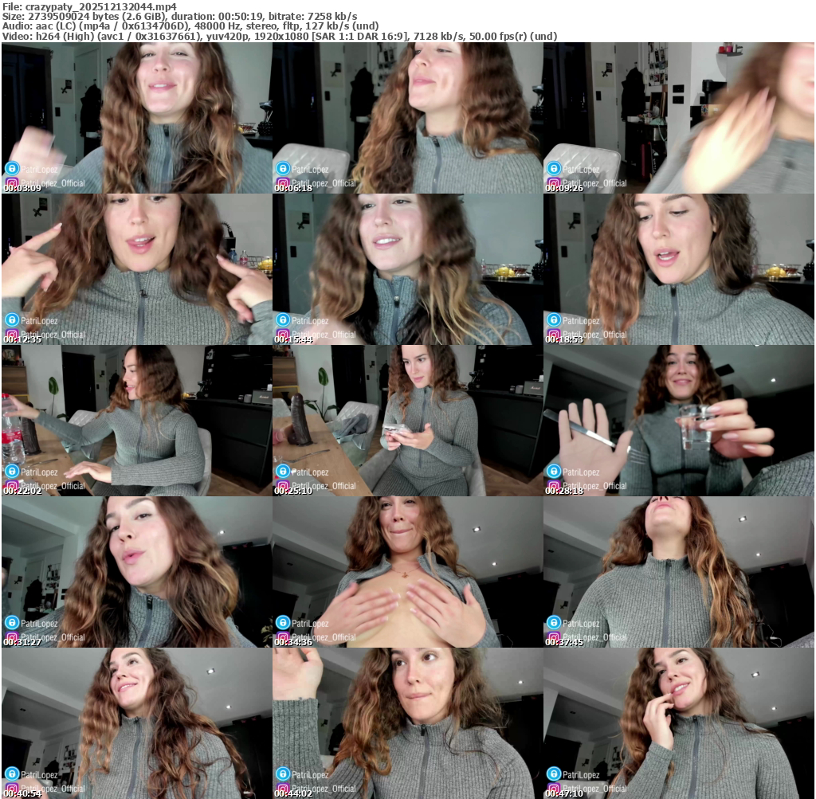Choose the 00:22:02 frame with water bottle
The image size is (816, 799).
click(x=137, y=421)
